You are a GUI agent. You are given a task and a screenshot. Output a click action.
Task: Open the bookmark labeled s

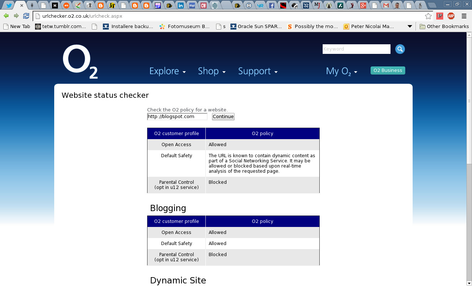[221, 27]
